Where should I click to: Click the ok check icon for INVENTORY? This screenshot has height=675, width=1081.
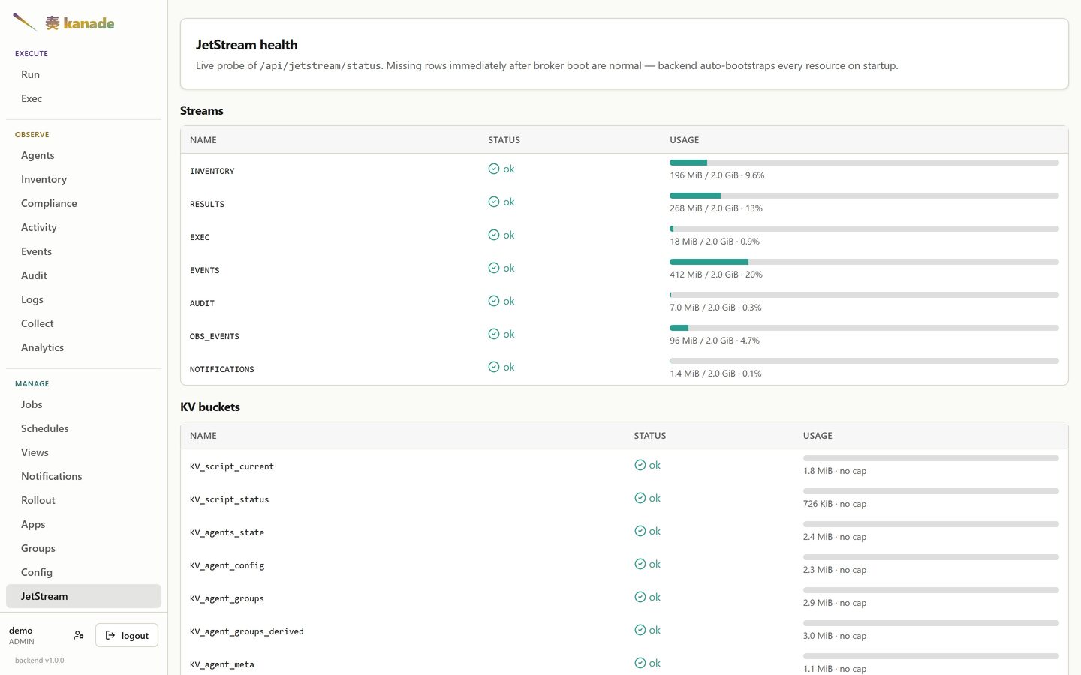[494, 169]
